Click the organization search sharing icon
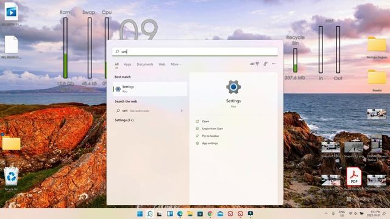 click(266, 64)
